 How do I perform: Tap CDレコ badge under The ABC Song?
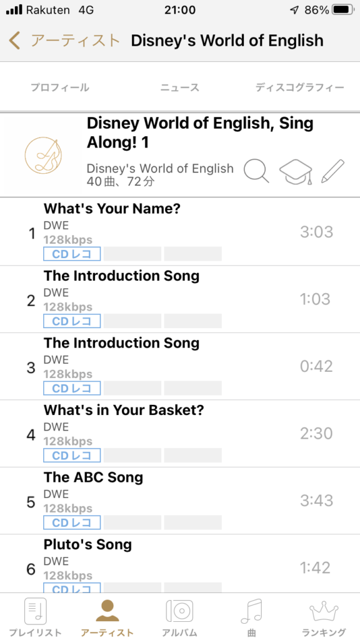(72, 522)
